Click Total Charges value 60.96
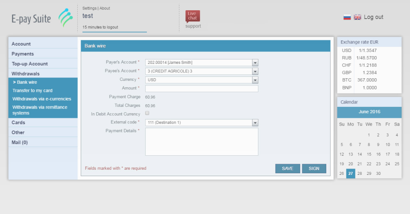The height and width of the screenshot is (214, 410). 150,106
